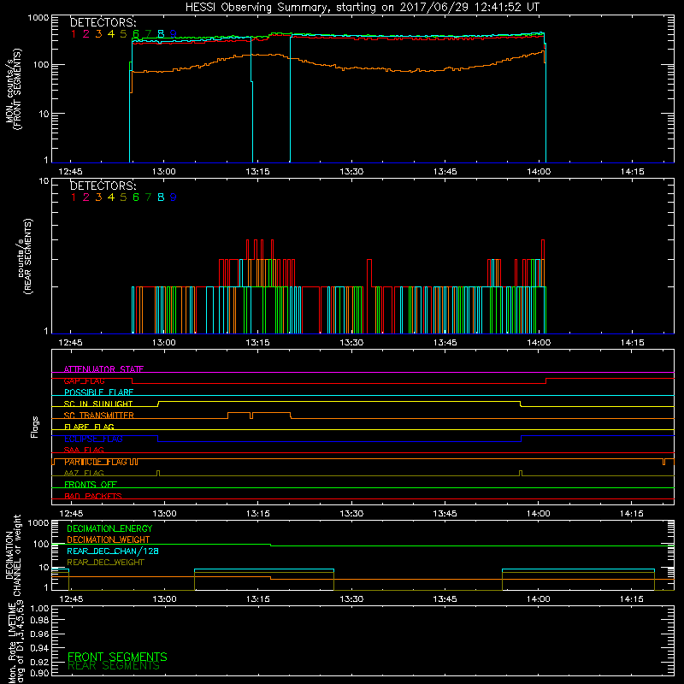684x684 pixels.
Task: Click the REAR_DEC_CHAN/128 legend label
Action: point(113,551)
